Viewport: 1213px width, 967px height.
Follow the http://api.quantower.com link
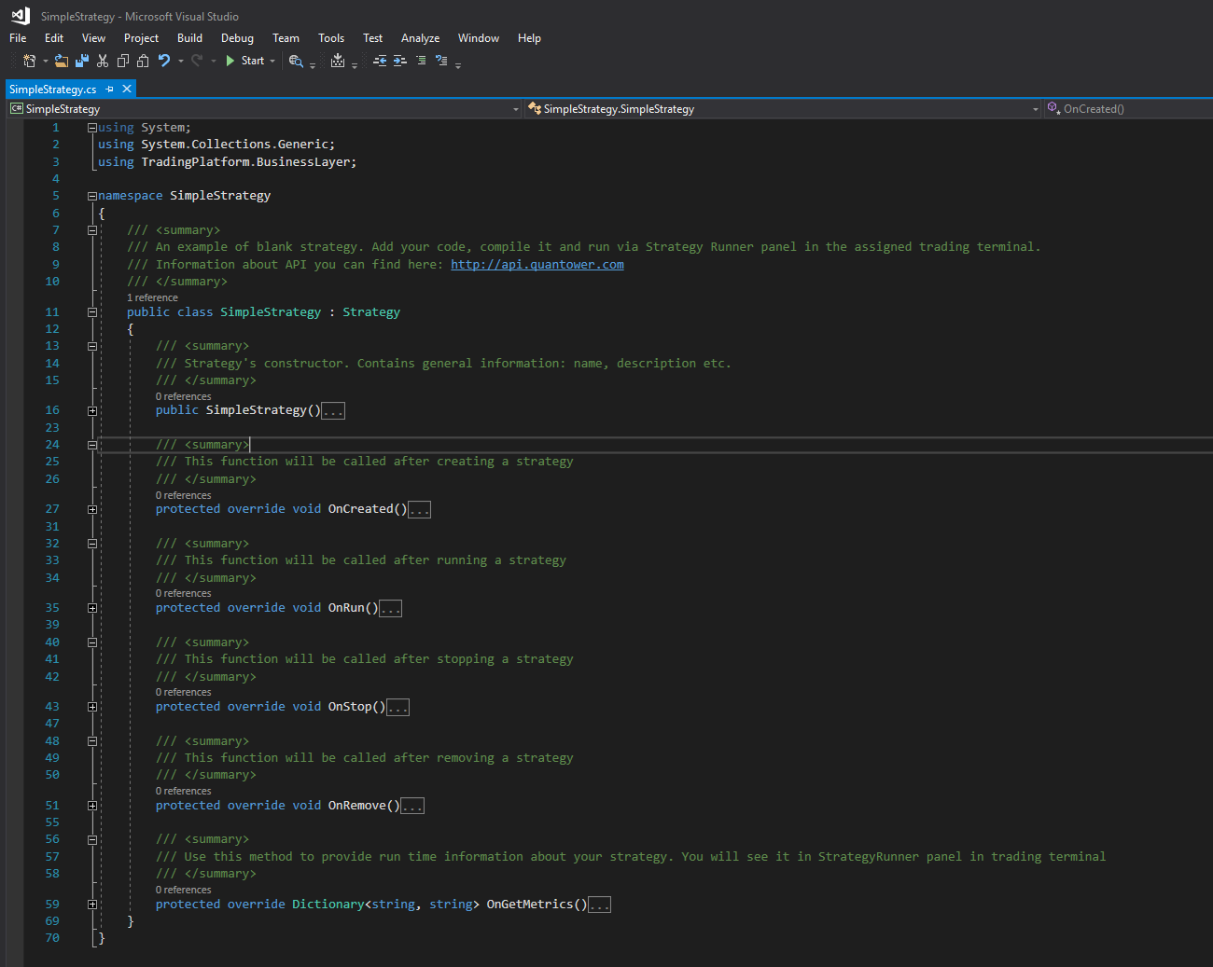[x=537, y=265]
